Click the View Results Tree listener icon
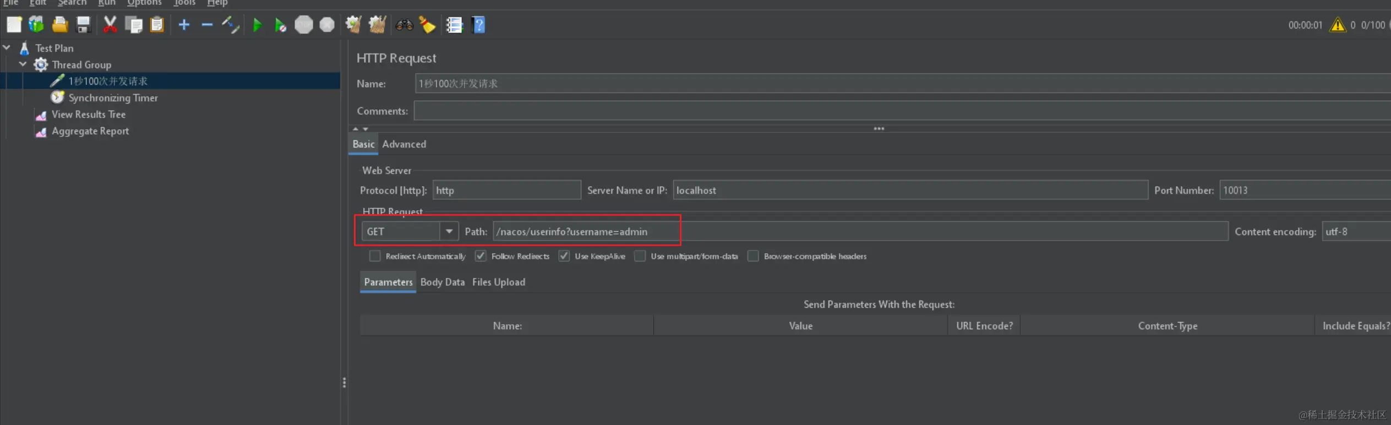This screenshot has height=425, width=1391. tap(41, 115)
